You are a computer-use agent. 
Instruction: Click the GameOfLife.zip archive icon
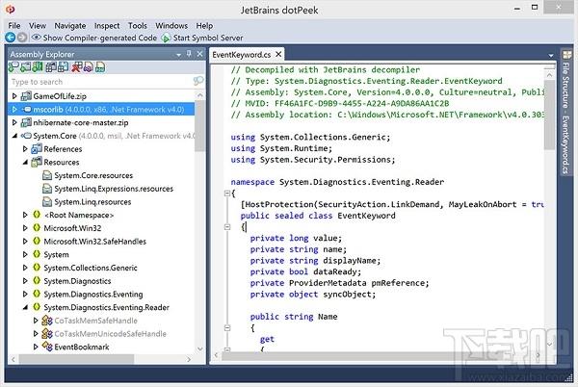26,96
